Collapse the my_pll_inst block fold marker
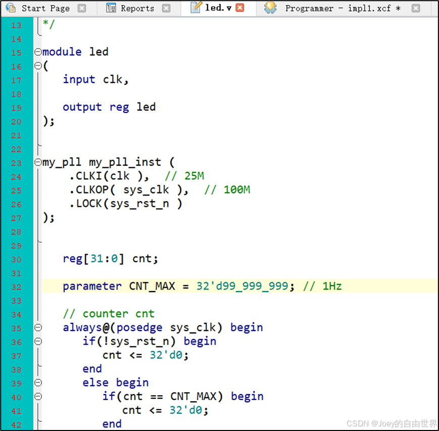 (x=38, y=162)
